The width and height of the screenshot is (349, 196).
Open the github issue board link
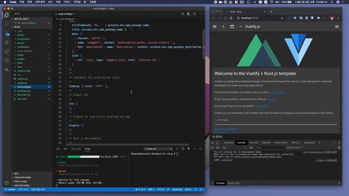point(262,106)
